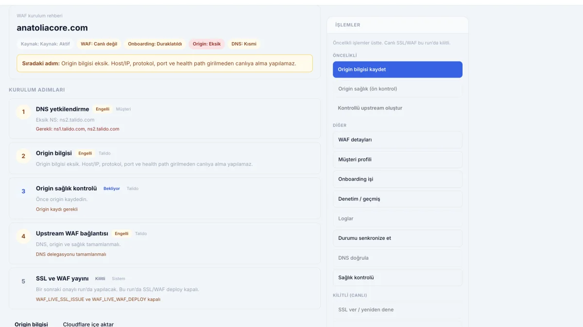Select step 4 number badge

pos(23,236)
